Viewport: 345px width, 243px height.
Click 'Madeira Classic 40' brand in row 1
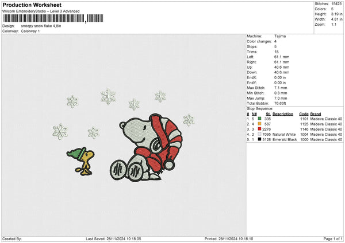coord(326,119)
